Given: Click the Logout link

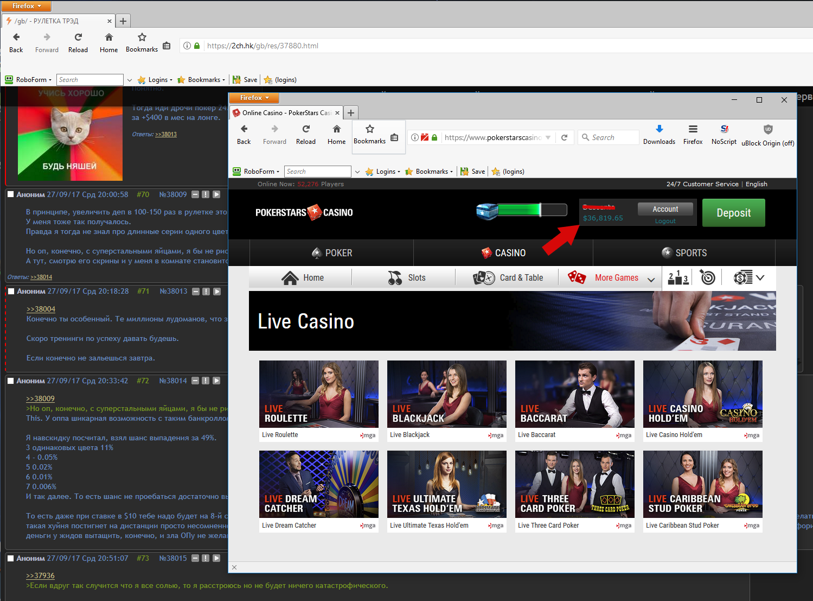Looking at the screenshot, I should tap(665, 221).
